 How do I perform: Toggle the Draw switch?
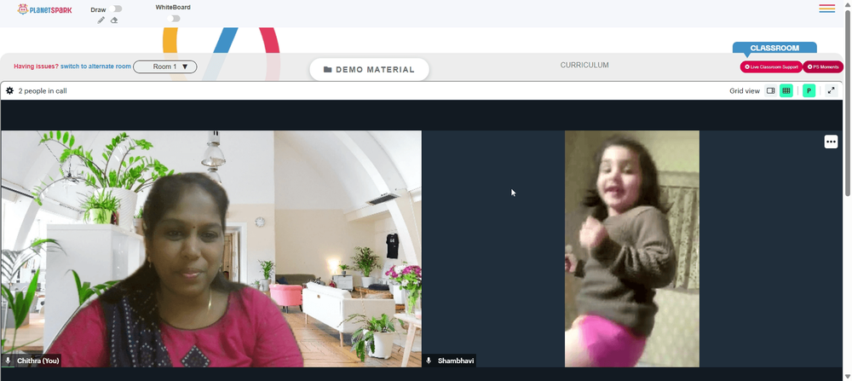tap(115, 9)
